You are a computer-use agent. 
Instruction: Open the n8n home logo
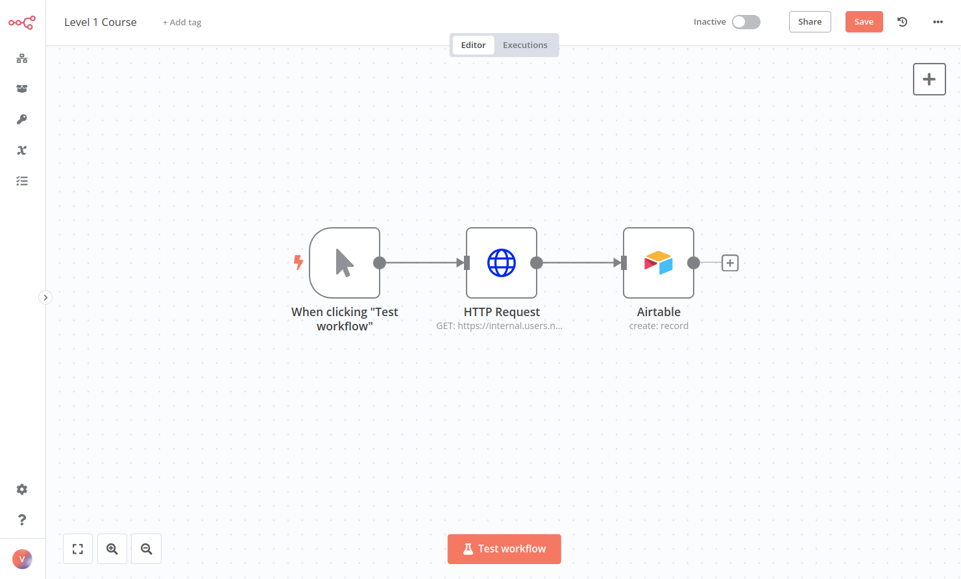point(22,21)
